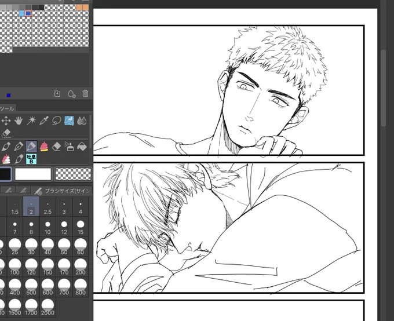Select the Hand pan tool
This screenshot has width=394, height=321.
coord(19,121)
